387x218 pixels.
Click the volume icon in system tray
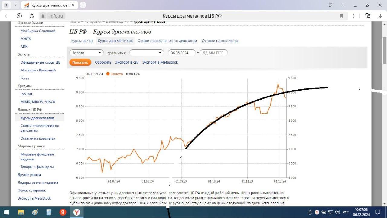(x=337, y=212)
